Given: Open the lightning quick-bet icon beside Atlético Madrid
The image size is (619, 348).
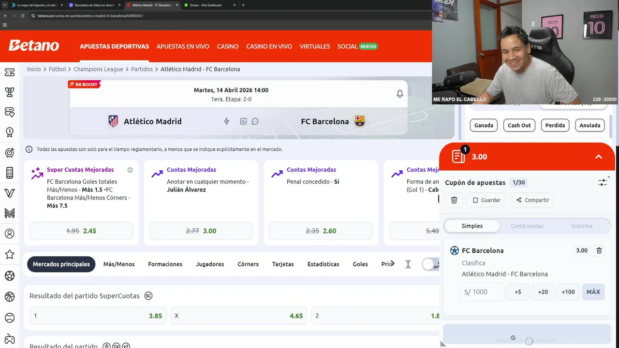Looking at the screenshot, I should 226,121.
